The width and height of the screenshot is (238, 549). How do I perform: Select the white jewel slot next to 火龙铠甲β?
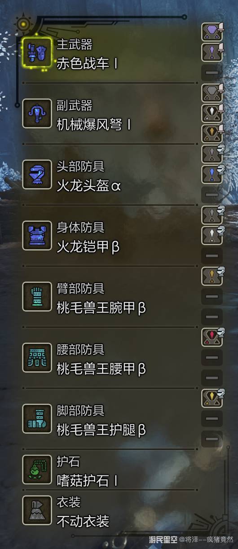click(212, 235)
